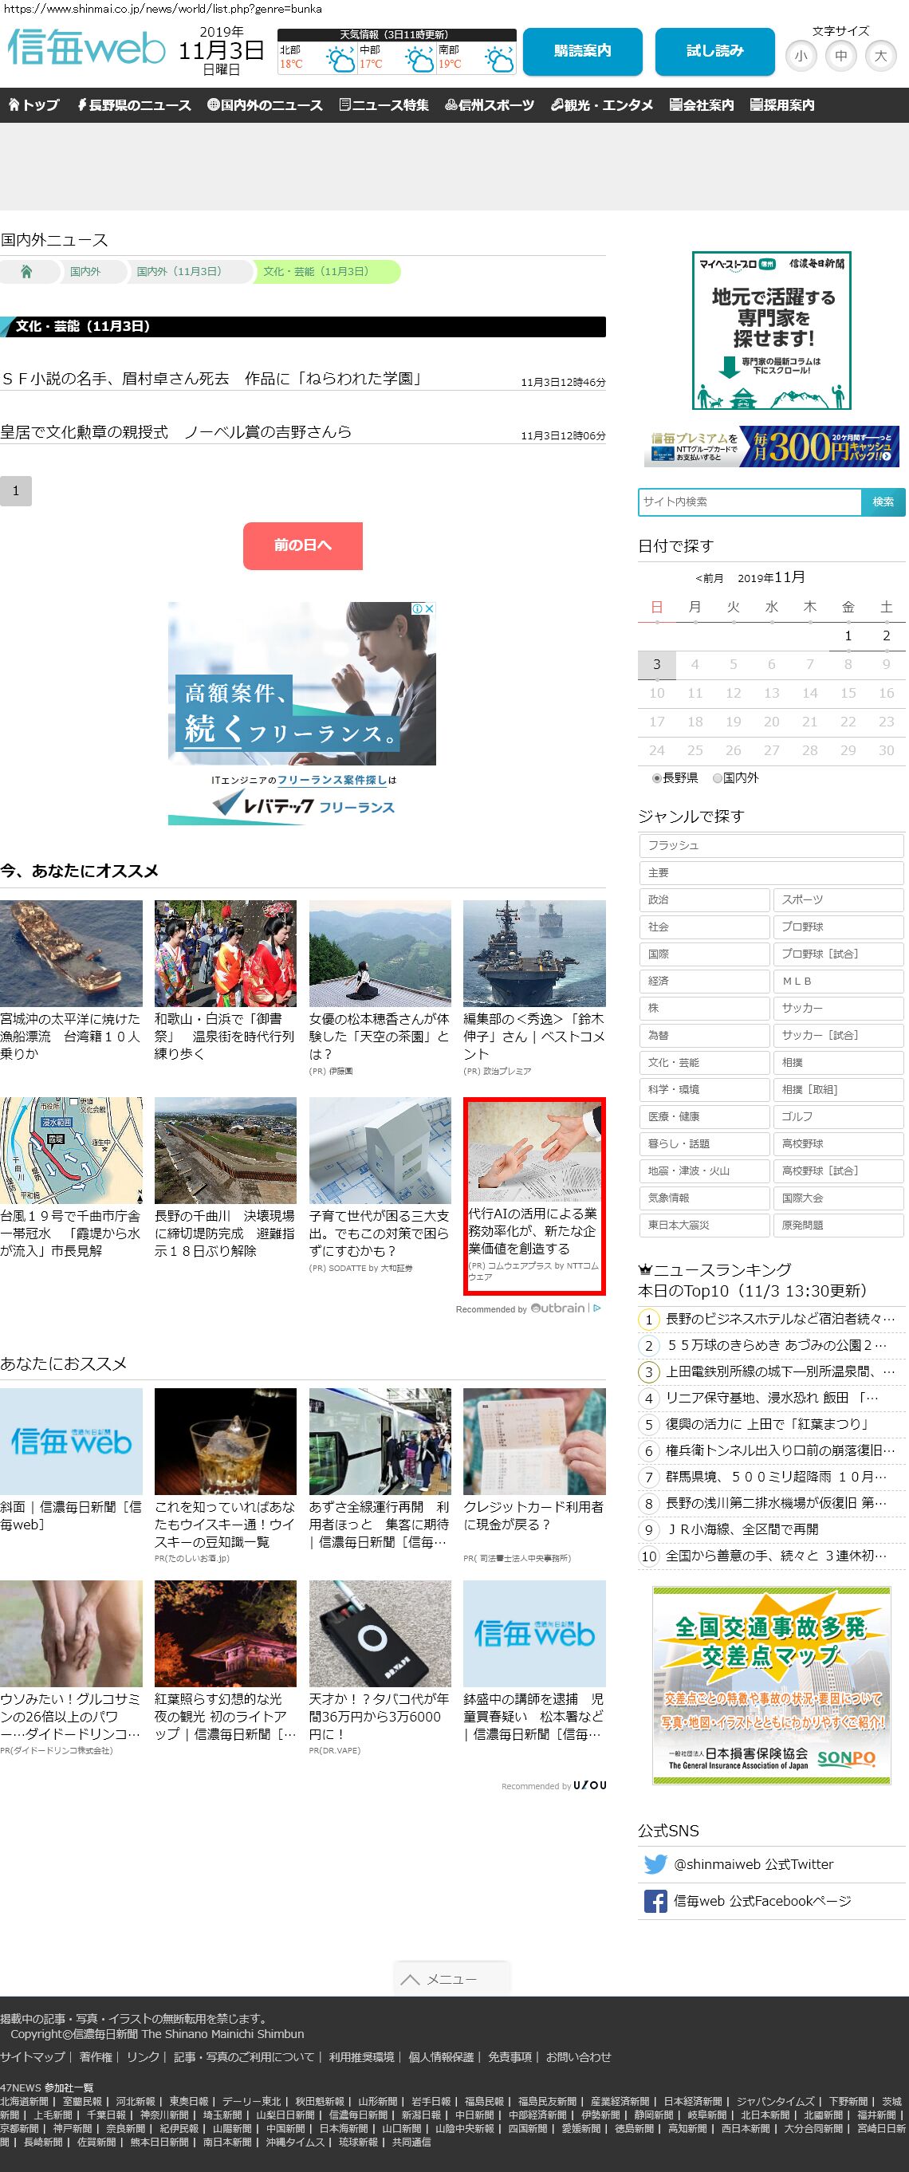Select the small (小) text size button
This screenshot has width=909, height=2172.
(801, 57)
